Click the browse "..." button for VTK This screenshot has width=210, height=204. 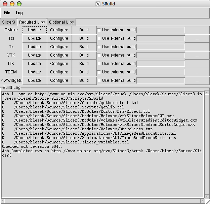[197, 55]
